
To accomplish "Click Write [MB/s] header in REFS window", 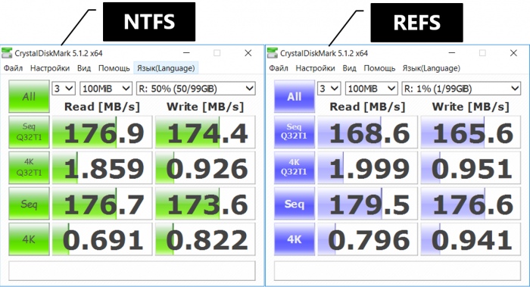I will [470, 107].
